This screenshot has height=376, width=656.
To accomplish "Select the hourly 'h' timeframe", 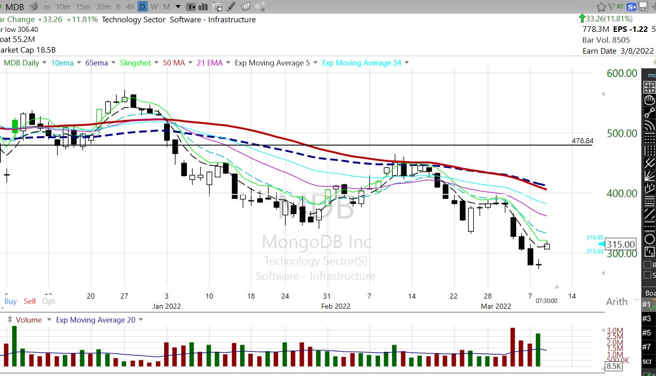I will [x=119, y=7].
